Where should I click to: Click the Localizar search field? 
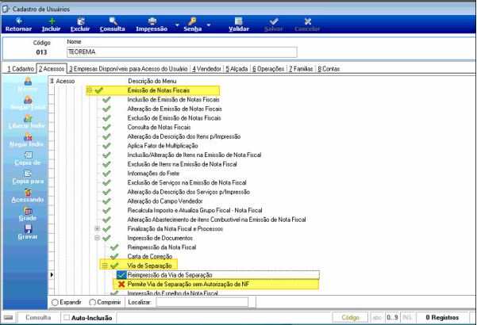(x=202, y=302)
